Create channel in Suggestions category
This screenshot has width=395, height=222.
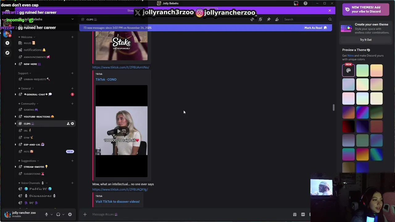[73, 161]
